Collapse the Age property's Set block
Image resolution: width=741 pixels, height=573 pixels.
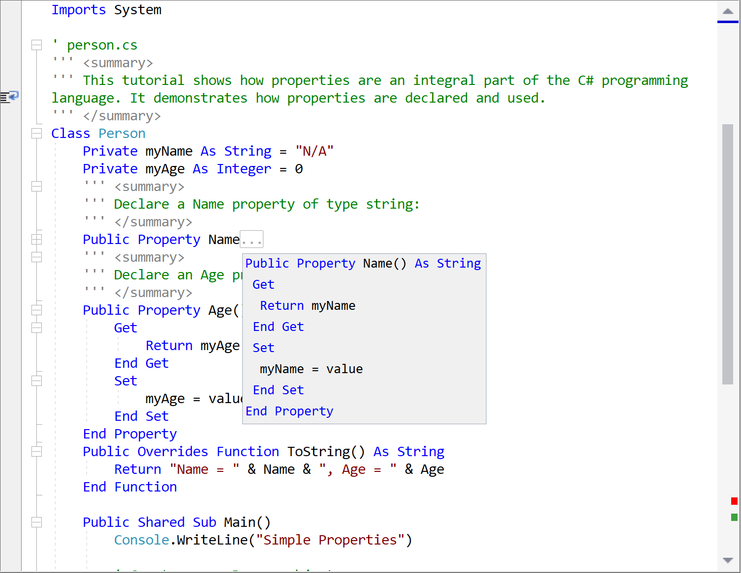pyautogui.click(x=36, y=381)
